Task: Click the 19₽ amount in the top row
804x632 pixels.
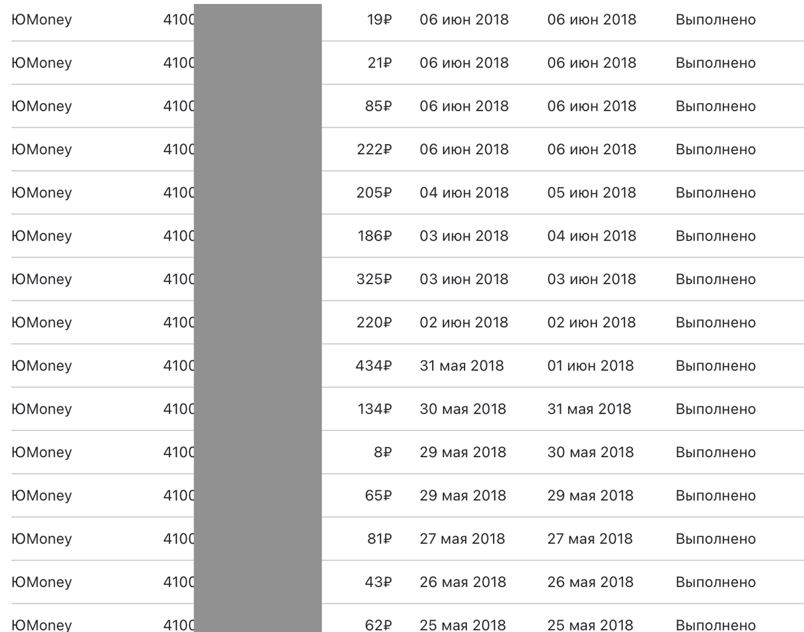Action: point(379,20)
